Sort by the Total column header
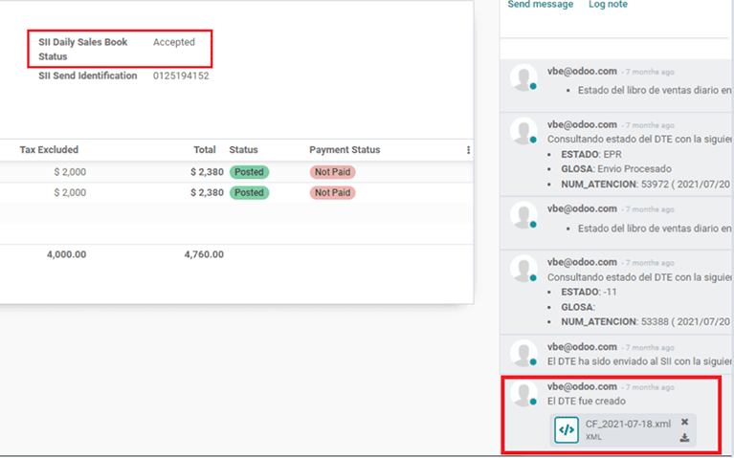The width and height of the screenshot is (734, 458). click(204, 150)
